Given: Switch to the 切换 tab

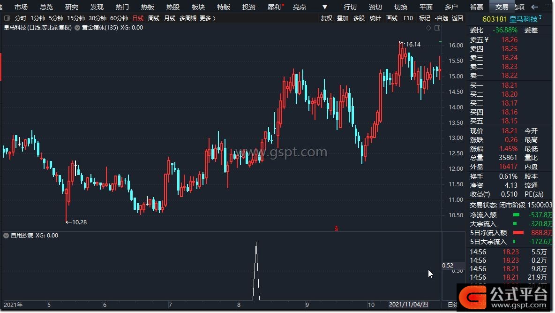Looking at the screenshot, I should click(401, 7).
